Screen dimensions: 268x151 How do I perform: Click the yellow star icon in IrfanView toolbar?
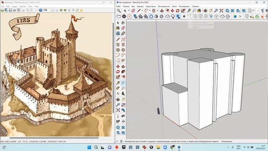click(82, 10)
